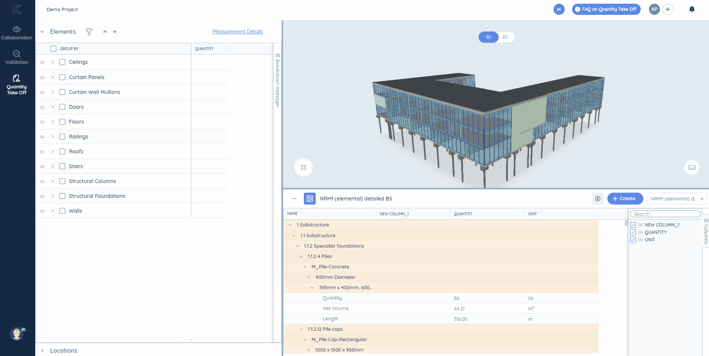Open the Quantity Take Off module
The width and height of the screenshot is (709, 356).
(x=17, y=85)
